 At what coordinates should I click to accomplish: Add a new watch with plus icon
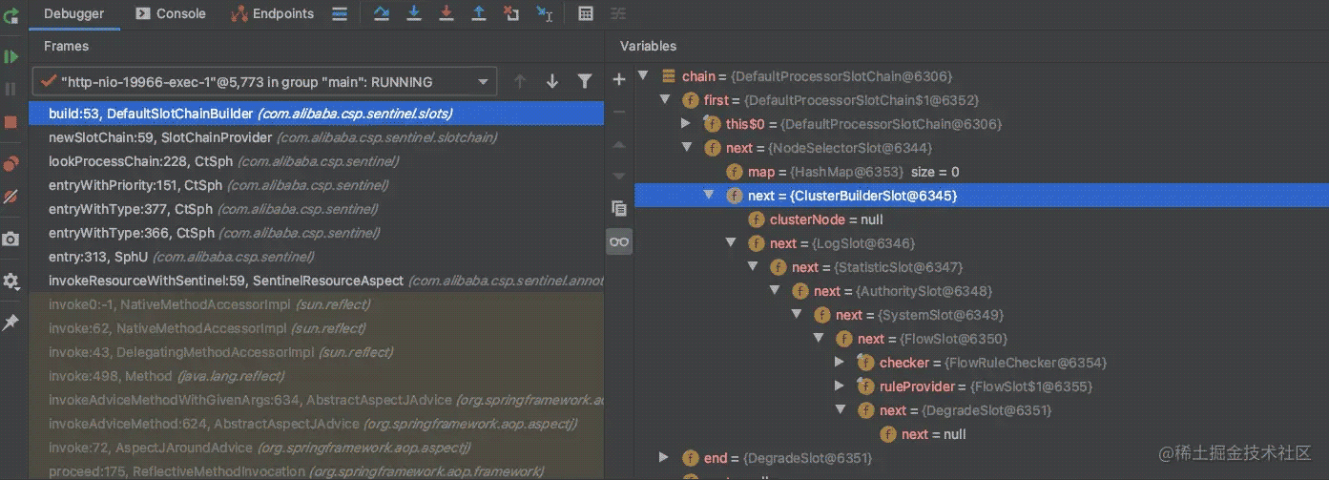click(x=618, y=80)
